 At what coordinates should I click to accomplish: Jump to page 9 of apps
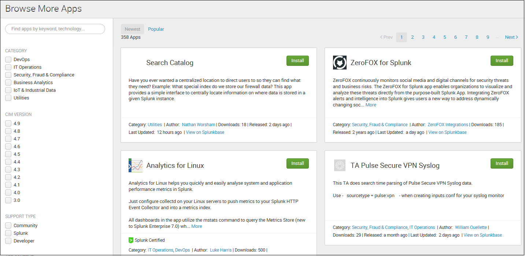tap(488, 37)
